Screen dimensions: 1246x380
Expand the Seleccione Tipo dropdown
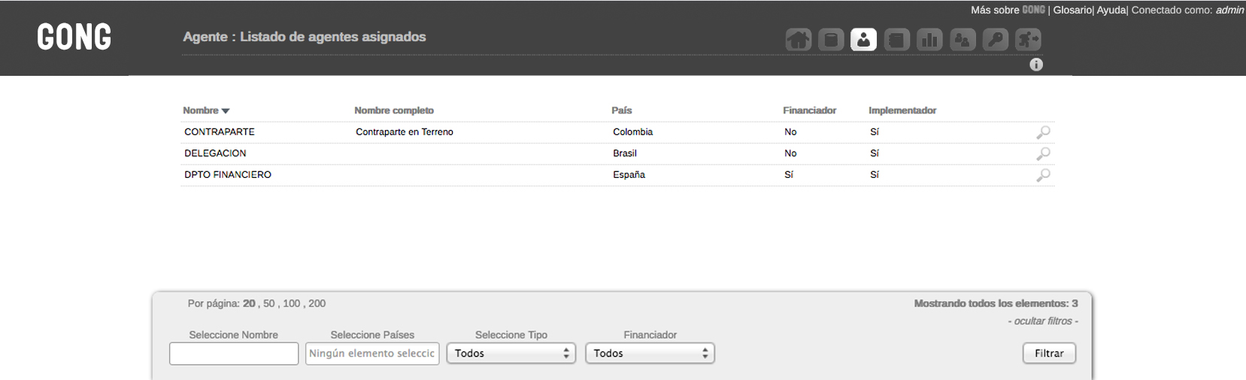[511, 353]
